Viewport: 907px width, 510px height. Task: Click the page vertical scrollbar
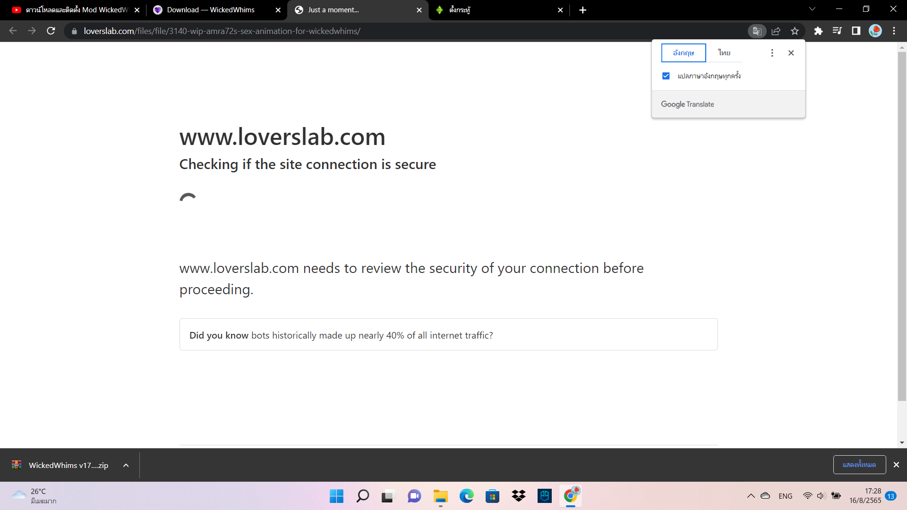tap(902, 227)
